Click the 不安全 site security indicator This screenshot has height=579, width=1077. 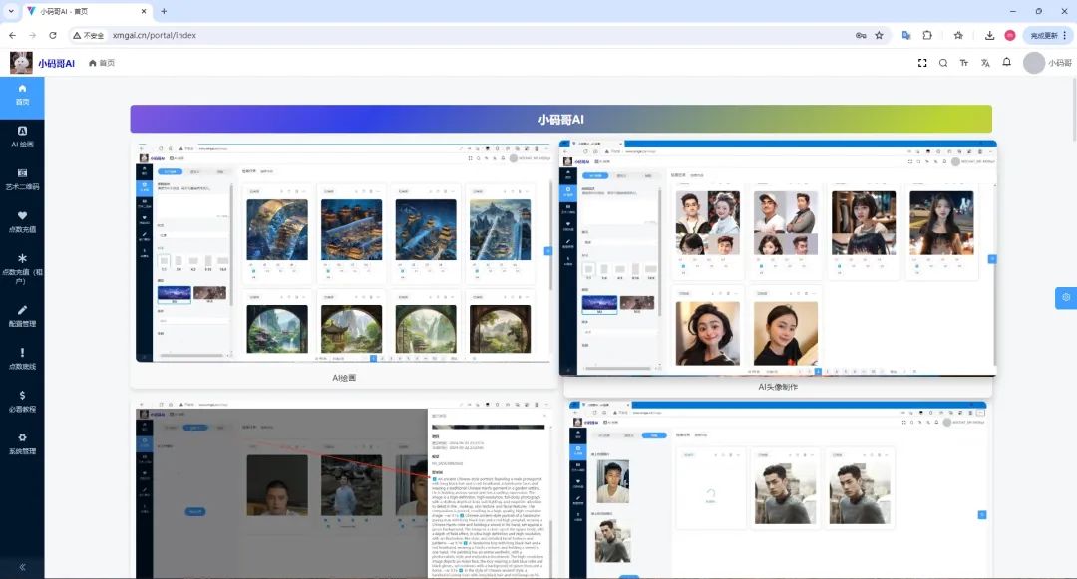point(89,35)
